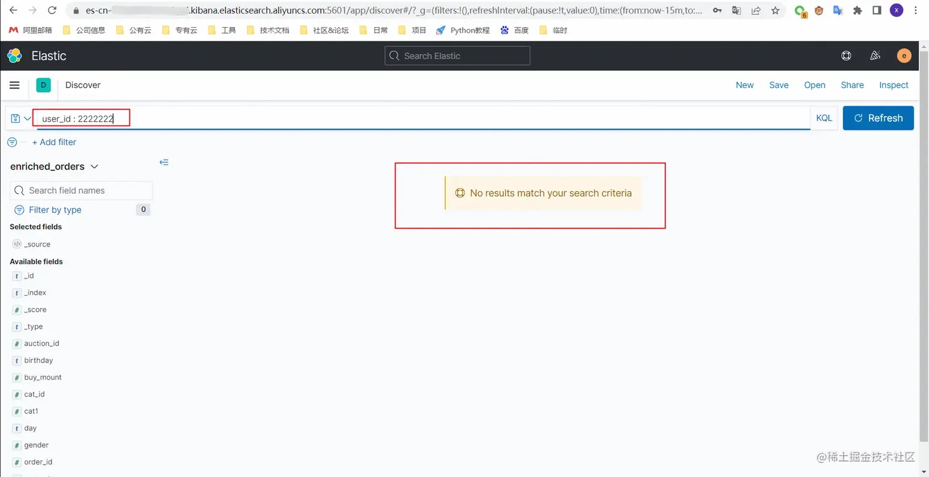
Task: Click the browser forward arrow
Action: (33, 10)
